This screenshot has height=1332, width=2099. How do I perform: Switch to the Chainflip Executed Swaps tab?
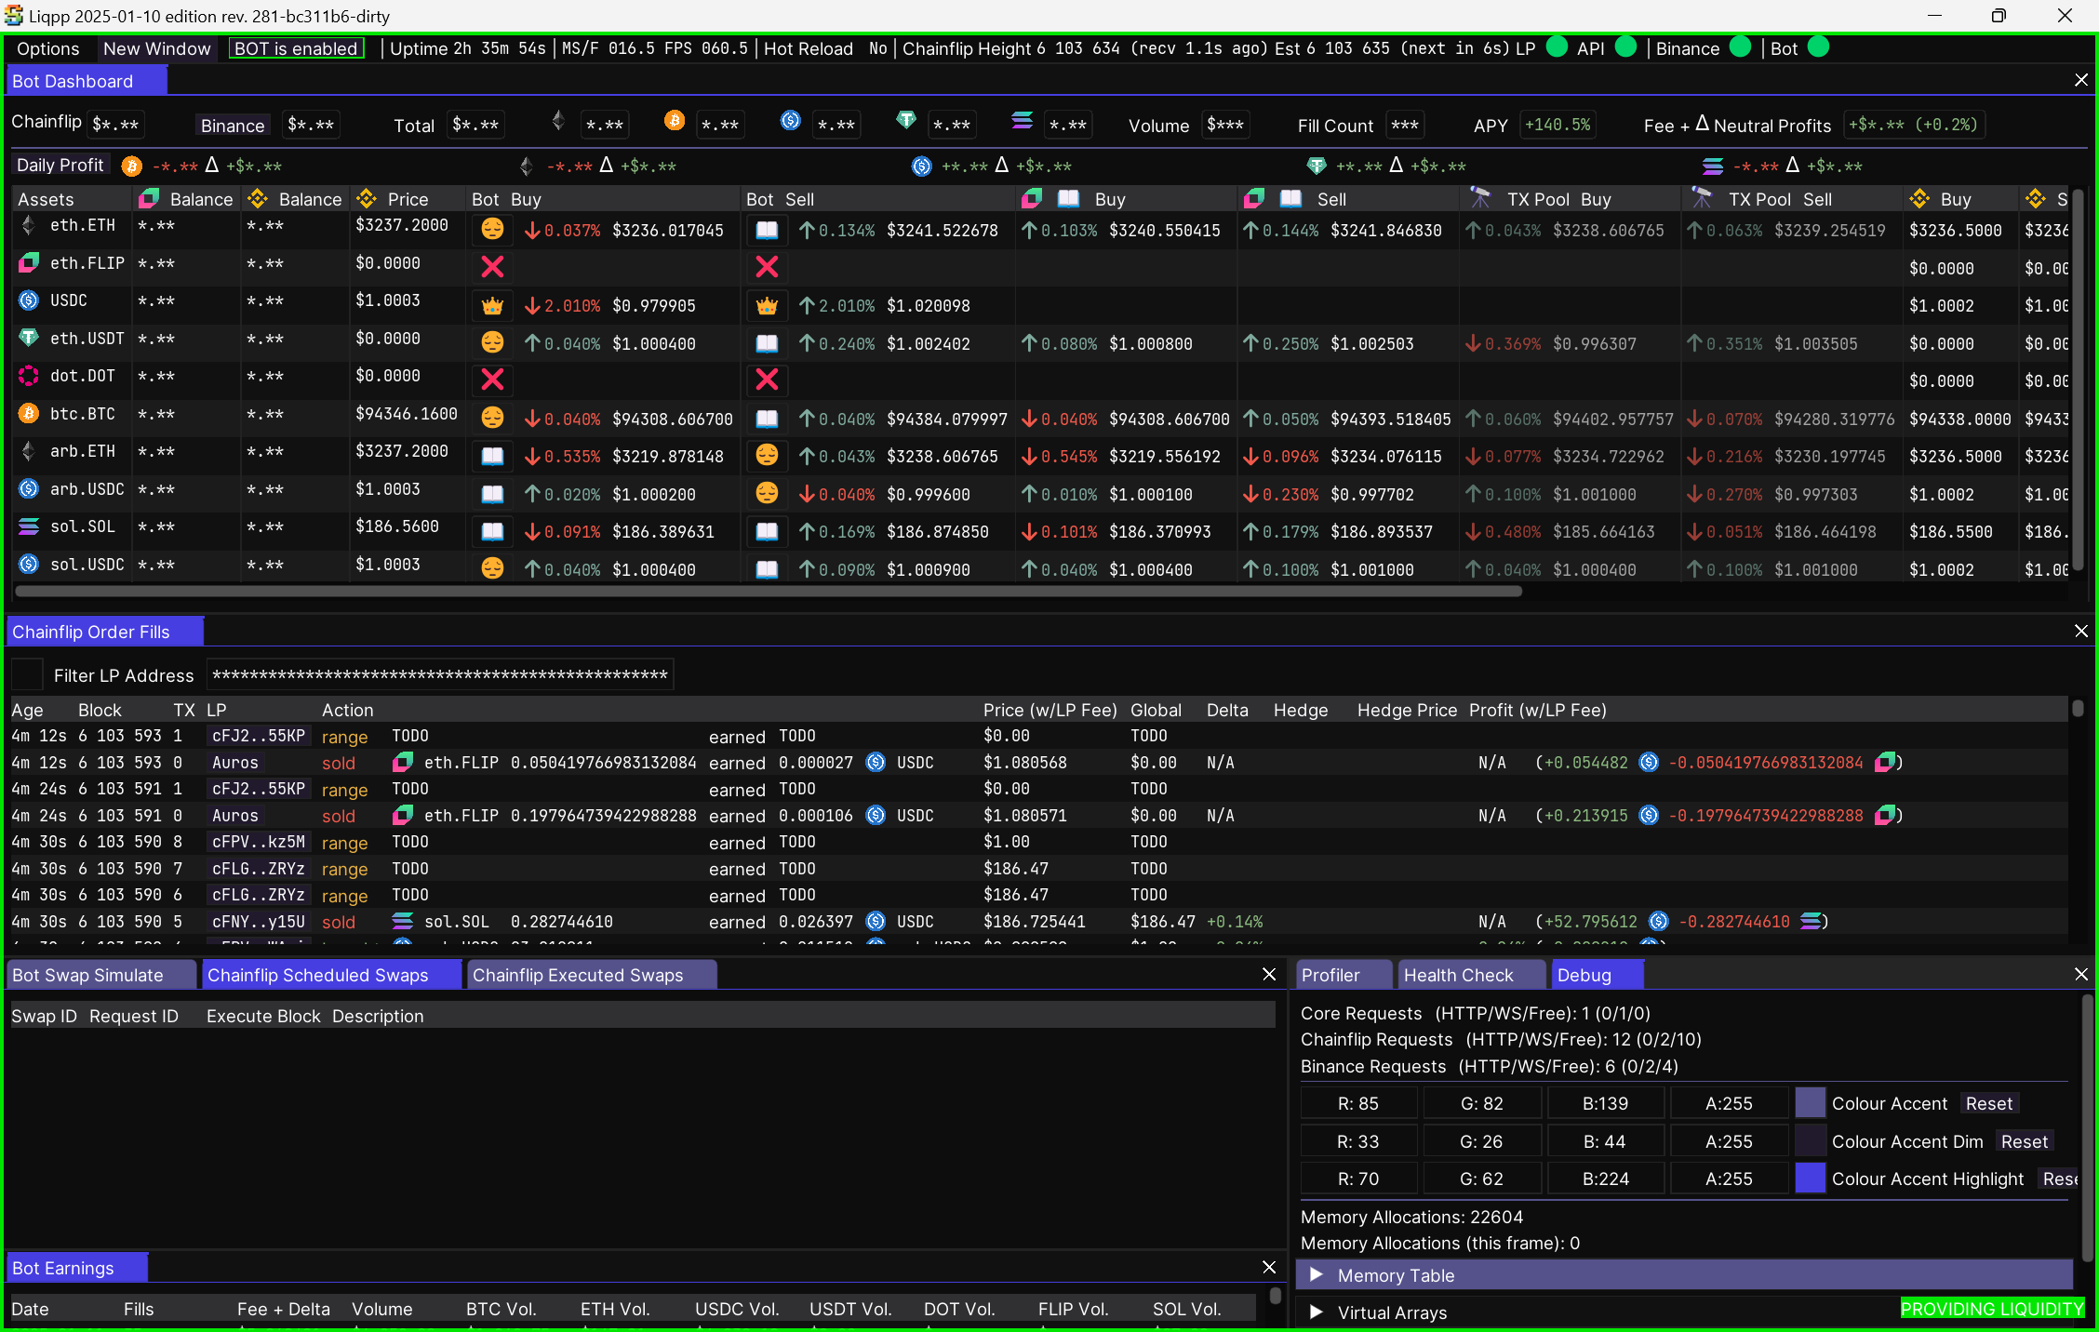click(x=591, y=975)
